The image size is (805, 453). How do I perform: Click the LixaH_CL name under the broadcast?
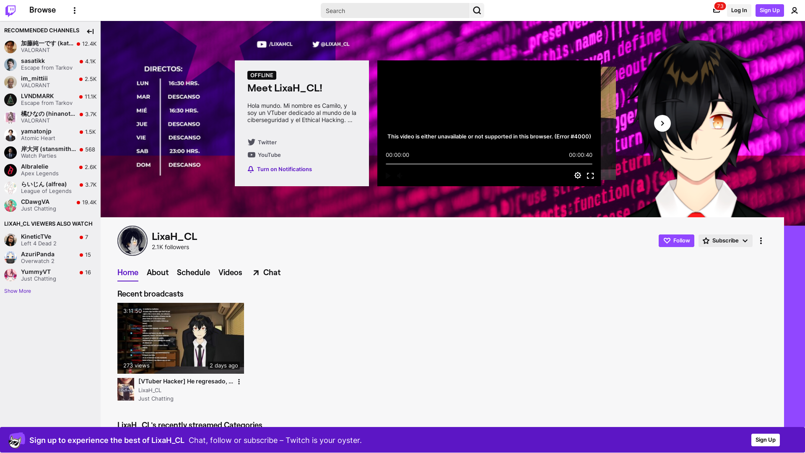pos(150,391)
